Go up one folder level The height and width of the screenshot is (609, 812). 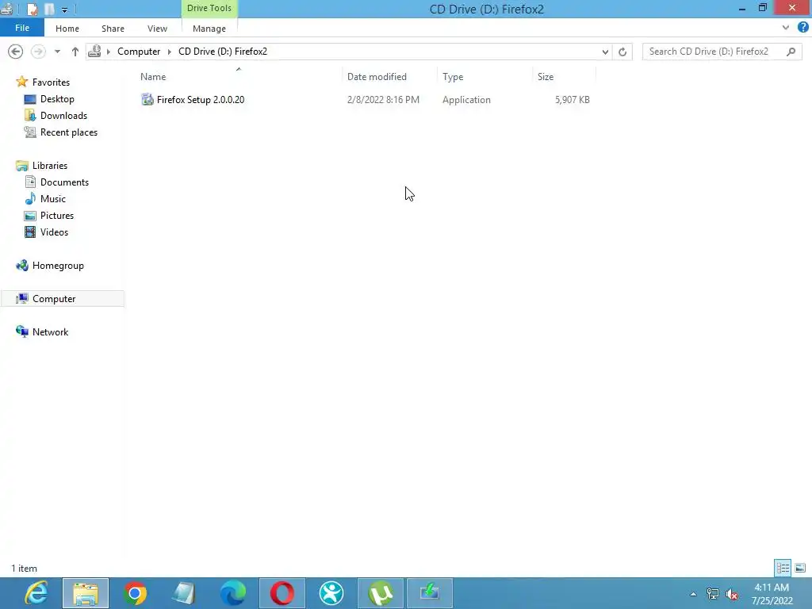75,52
